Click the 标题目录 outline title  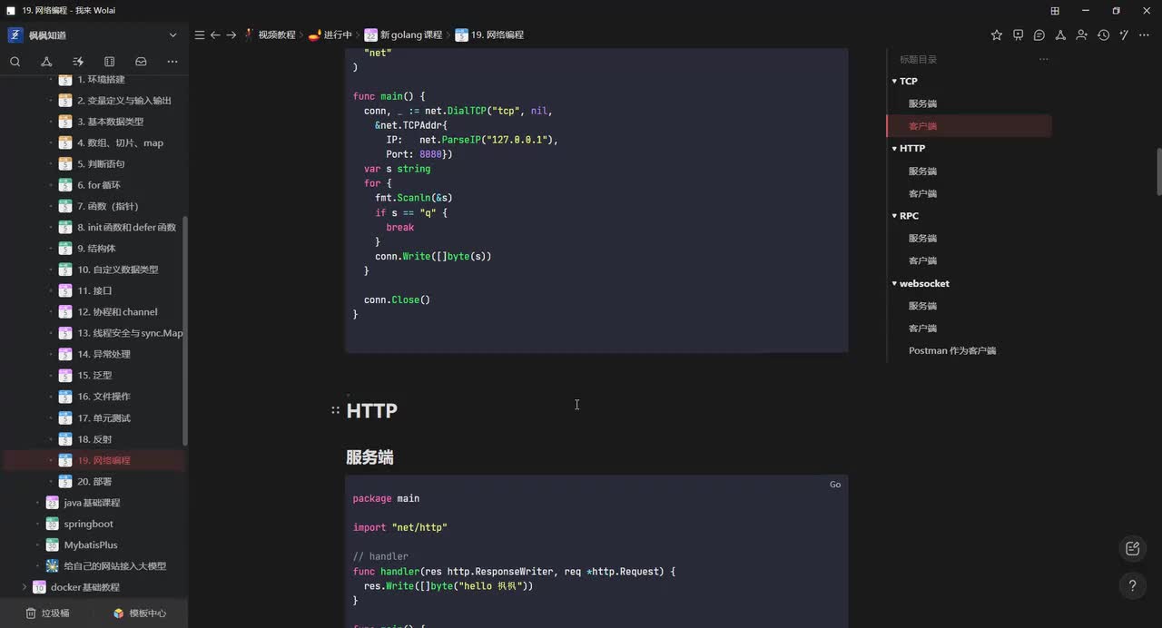(918, 59)
